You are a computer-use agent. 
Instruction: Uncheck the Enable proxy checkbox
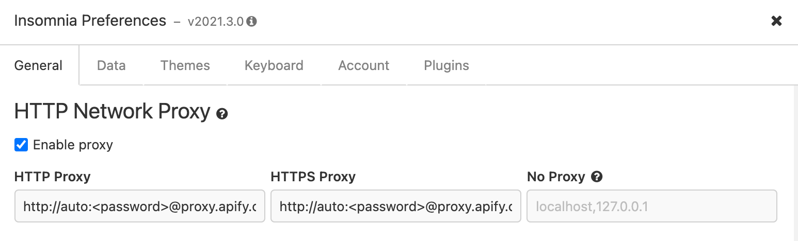21,145
